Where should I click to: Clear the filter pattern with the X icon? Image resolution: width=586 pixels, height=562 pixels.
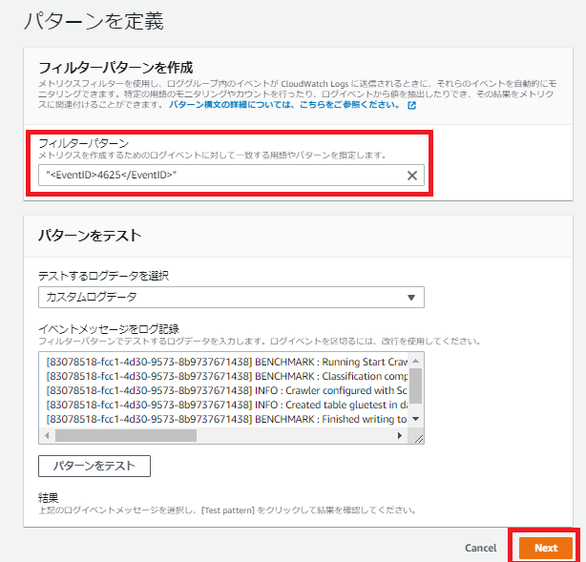point(412,176)
